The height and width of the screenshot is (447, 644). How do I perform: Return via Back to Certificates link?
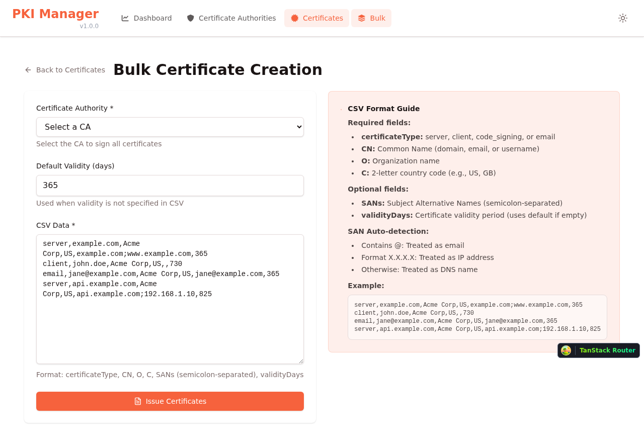[65, 70]
